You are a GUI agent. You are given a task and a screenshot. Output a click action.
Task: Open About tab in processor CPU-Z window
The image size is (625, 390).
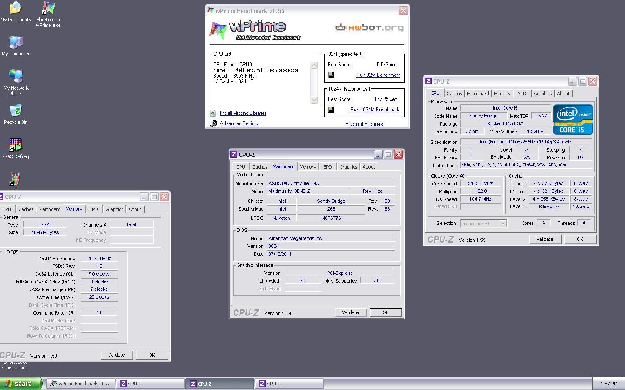(x=563, y=94)
